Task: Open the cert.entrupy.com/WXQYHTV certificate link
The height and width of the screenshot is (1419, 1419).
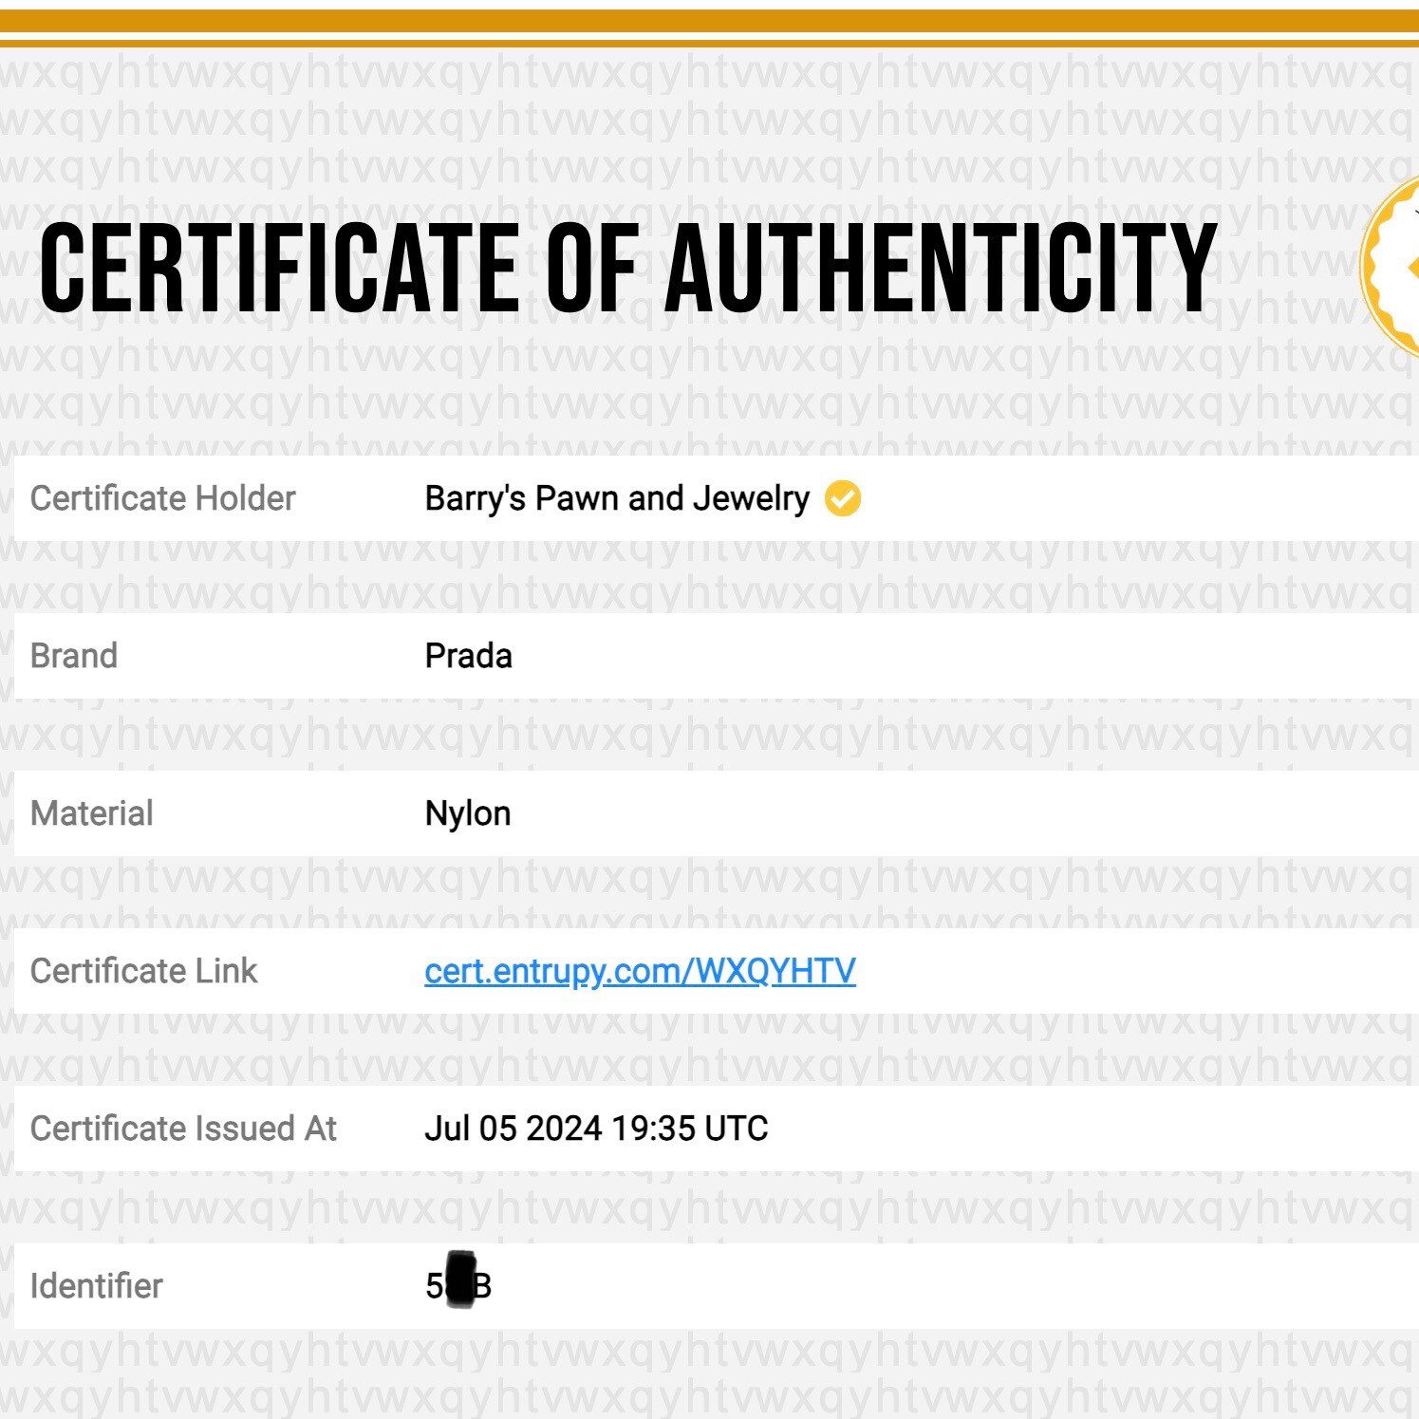Action: point(640,972)
